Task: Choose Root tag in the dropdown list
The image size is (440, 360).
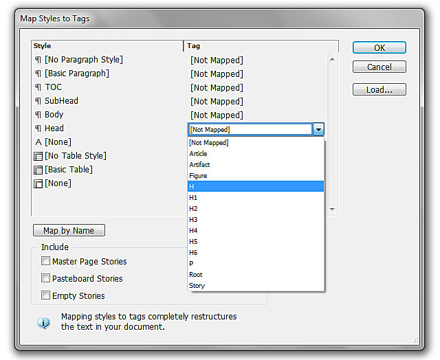Action: click(256, 275)
